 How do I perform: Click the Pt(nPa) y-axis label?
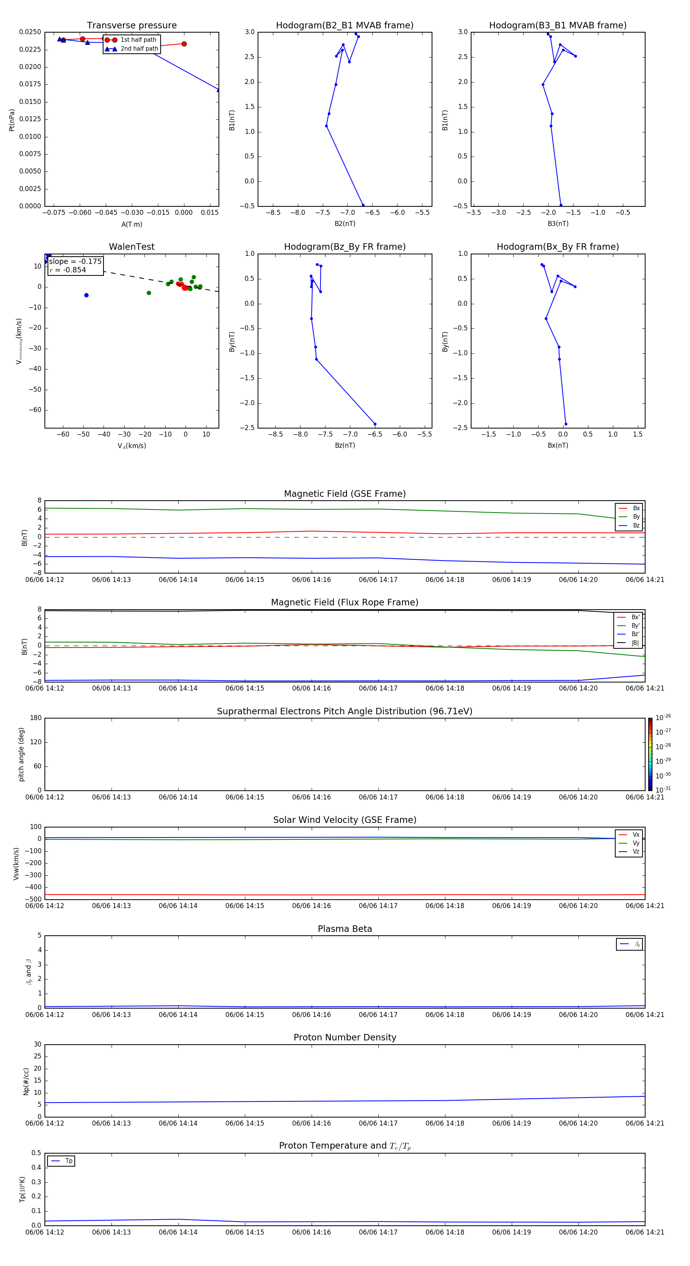tap(12, 119)
